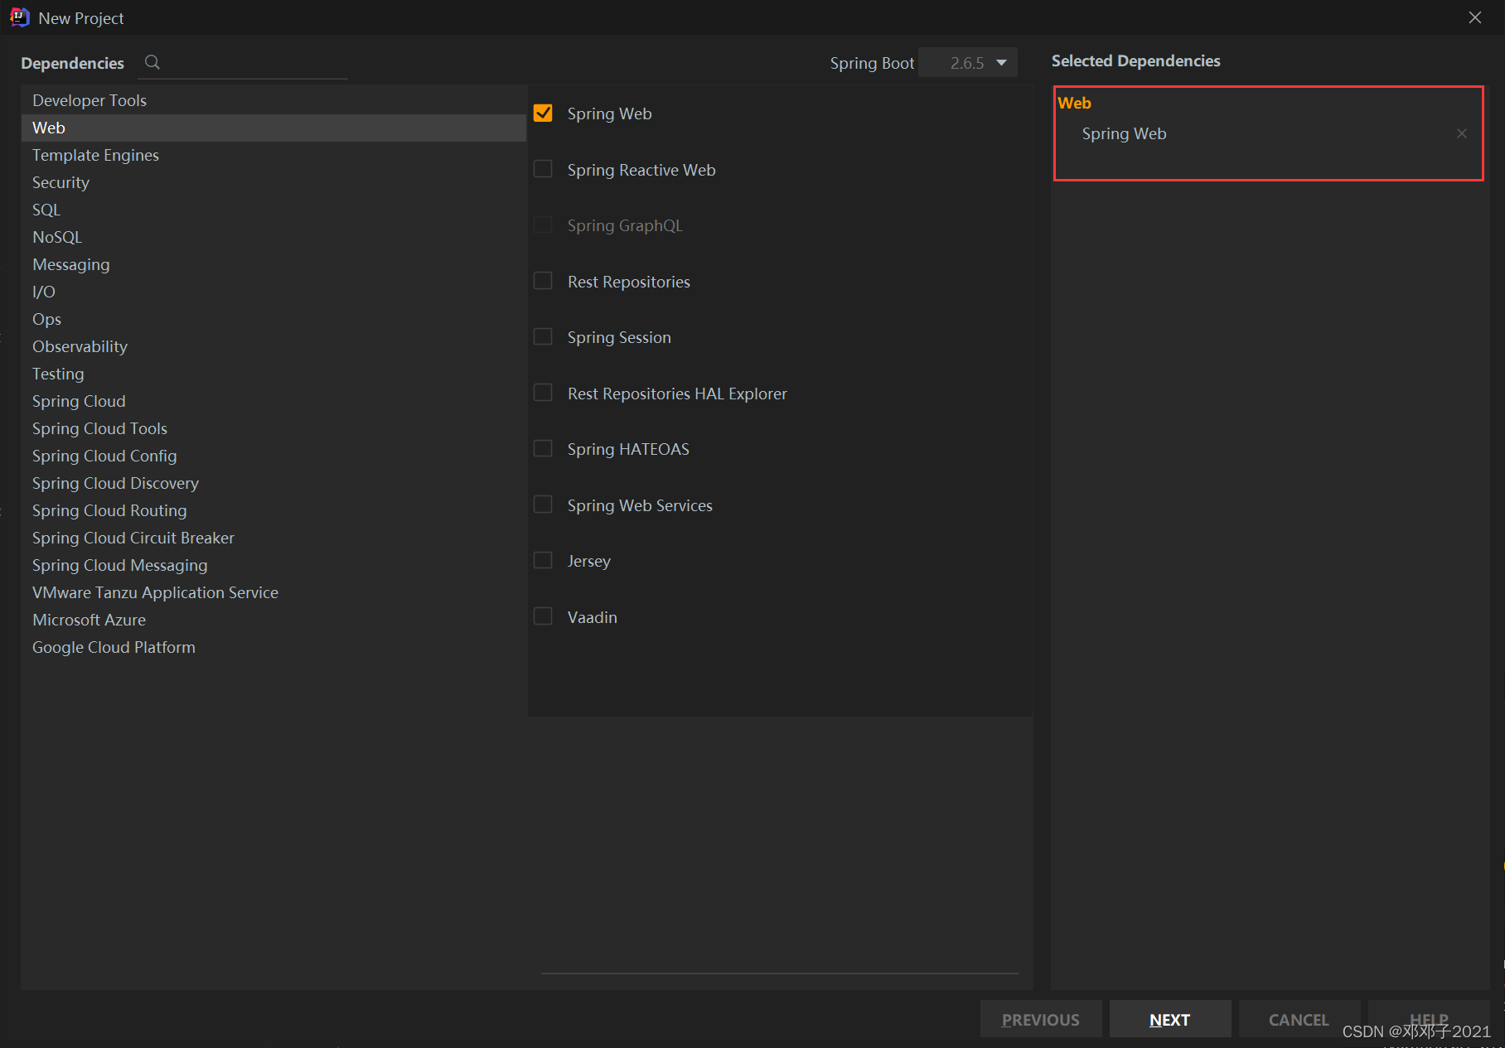Open Spring Cloud Circuit Breaker category
Image resolution: width=1505 pixels, height=1048 pixels.
[273, 538]
